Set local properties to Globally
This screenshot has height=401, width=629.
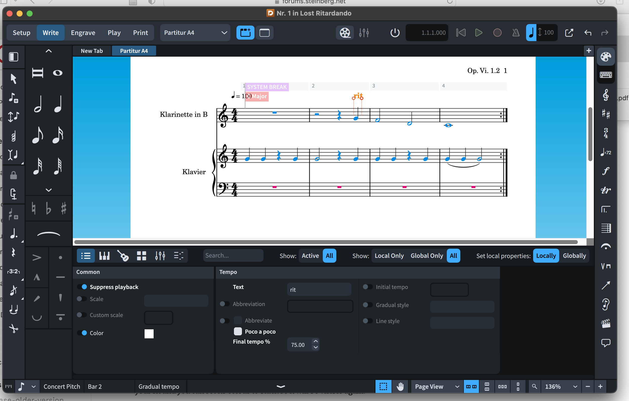[574, 256]
